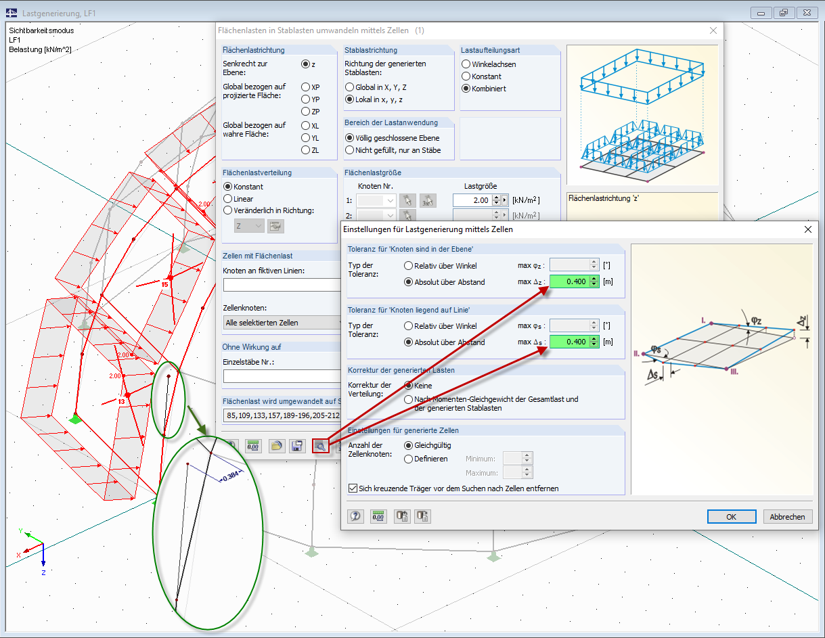Select Definieren for Anzahl der Zellenknoten
This screenshot has height=638, width=825.
click(408, 459)
